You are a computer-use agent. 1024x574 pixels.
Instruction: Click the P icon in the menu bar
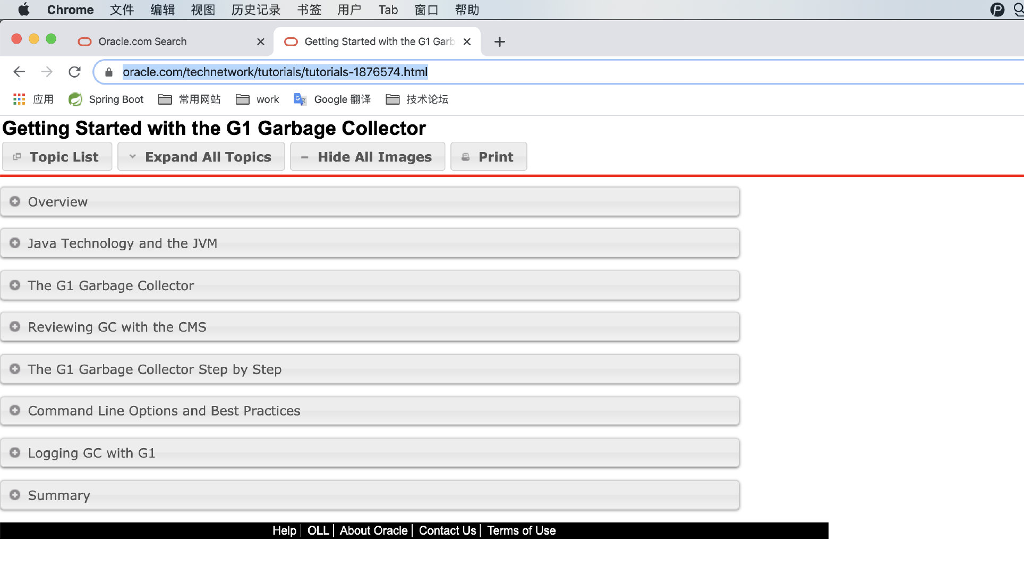pyautogui.click(x=997, y=10)
